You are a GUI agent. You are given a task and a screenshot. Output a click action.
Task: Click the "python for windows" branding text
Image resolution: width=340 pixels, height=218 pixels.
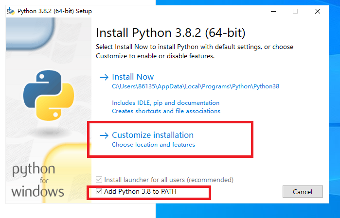coord(38,181)
